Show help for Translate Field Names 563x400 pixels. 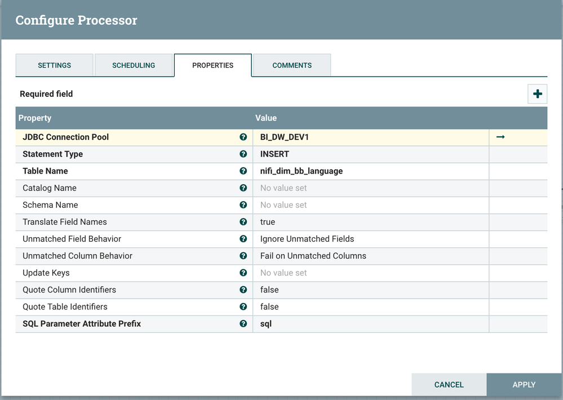tap(243, 222)
